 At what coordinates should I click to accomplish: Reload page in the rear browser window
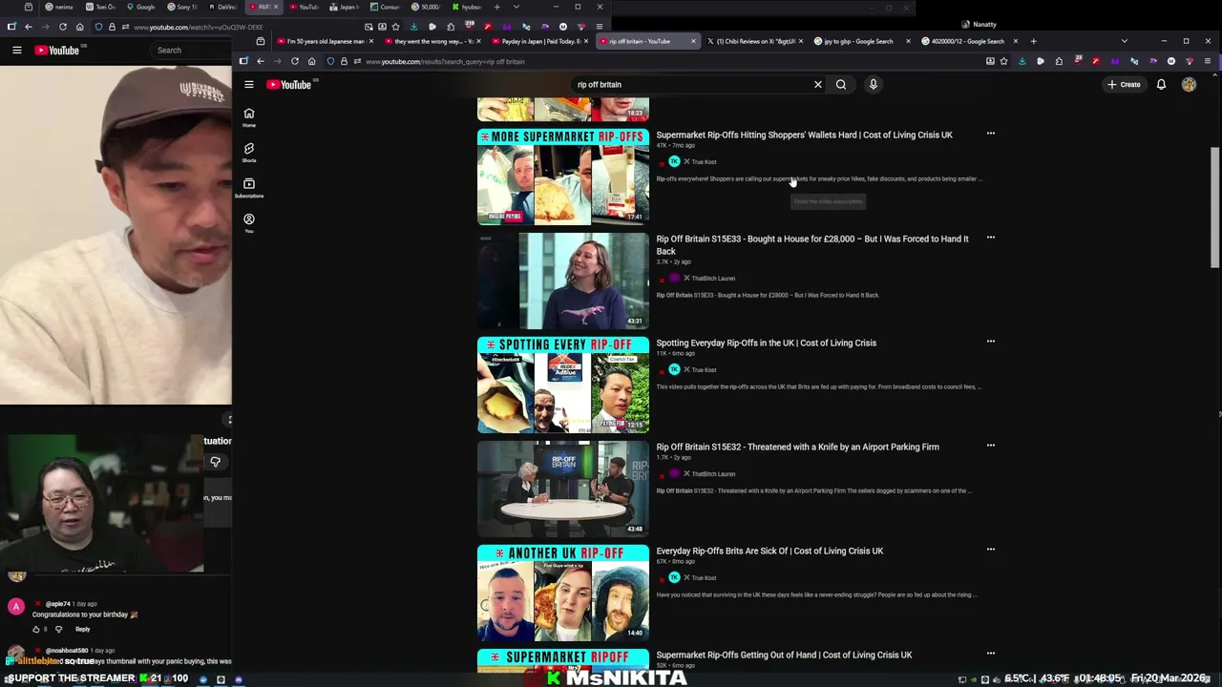(x=62, y=27)
